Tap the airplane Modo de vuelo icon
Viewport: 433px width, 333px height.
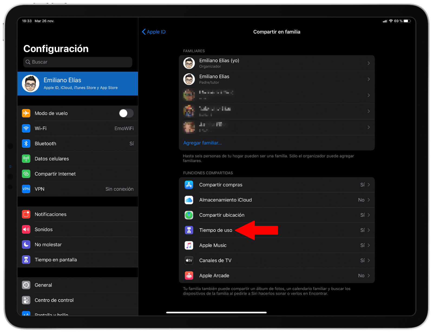tap(26, 113)
